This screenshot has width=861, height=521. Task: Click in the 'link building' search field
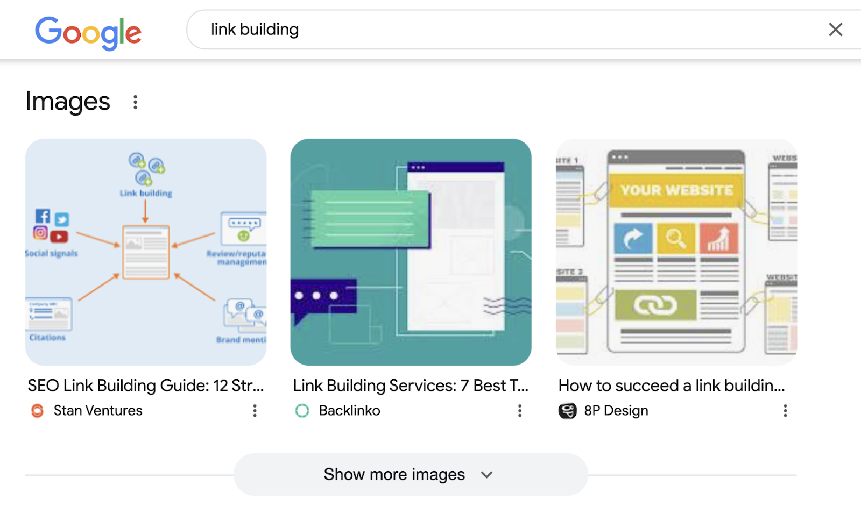[484, 30]
